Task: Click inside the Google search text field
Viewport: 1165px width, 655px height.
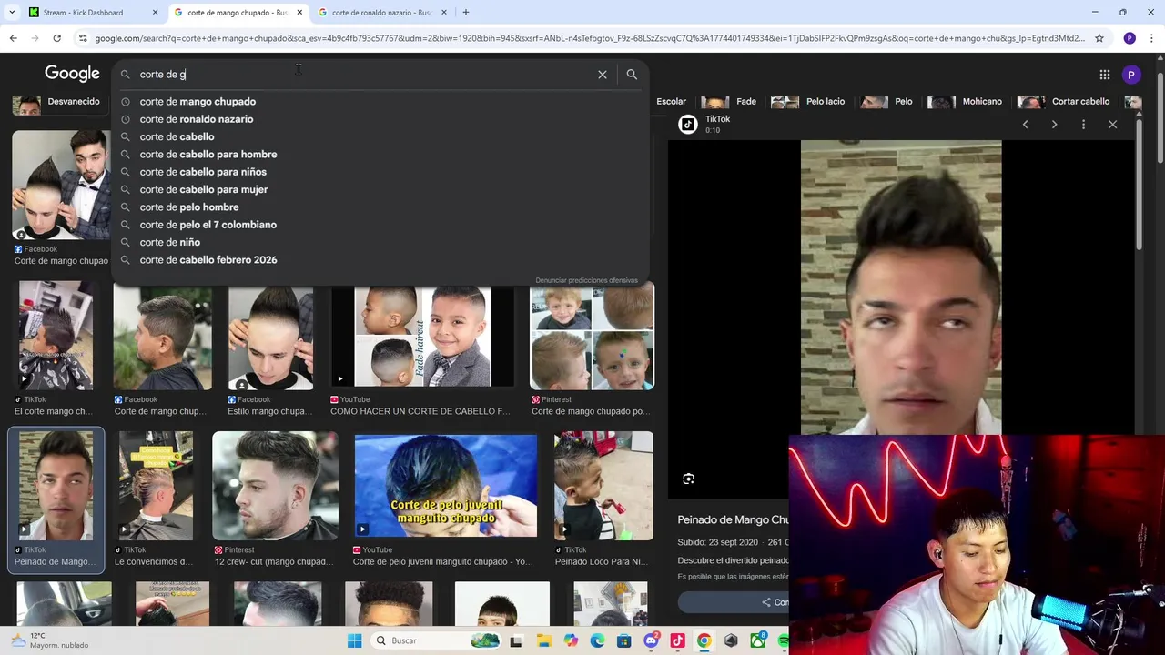Action: [x=364, y=75]
